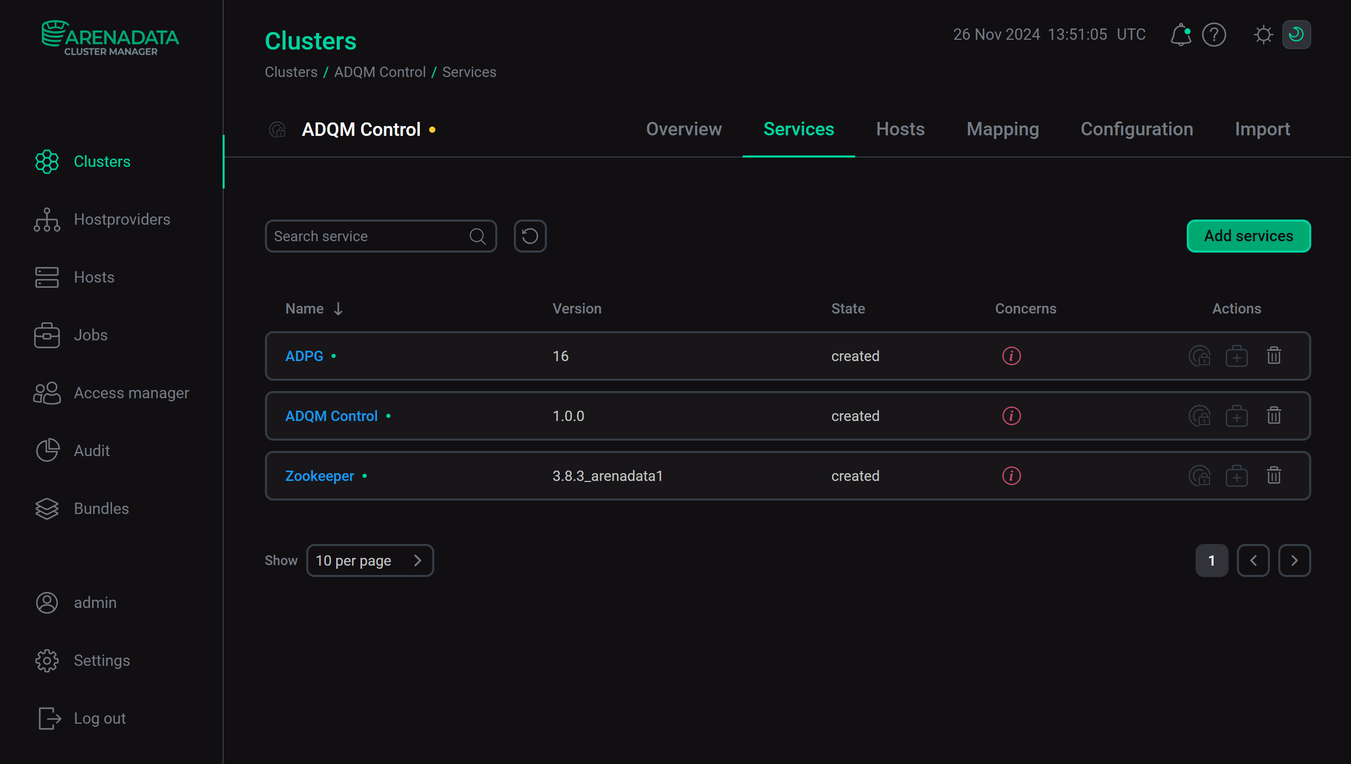Toggle dark theme off via moon icon
1351x764 pixels.
pyautogui.click(x=1296, y=34)
